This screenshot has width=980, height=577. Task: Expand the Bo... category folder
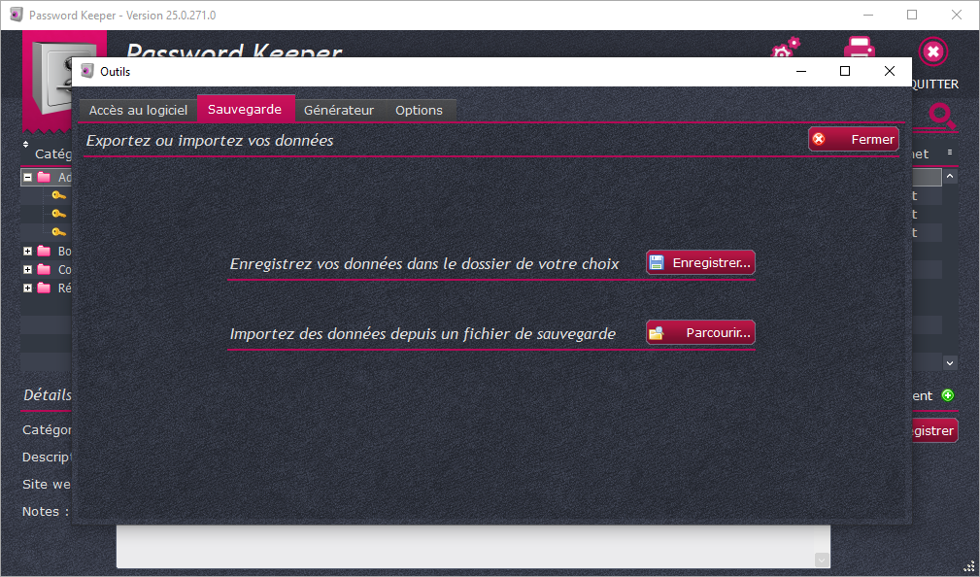[27, 252]
